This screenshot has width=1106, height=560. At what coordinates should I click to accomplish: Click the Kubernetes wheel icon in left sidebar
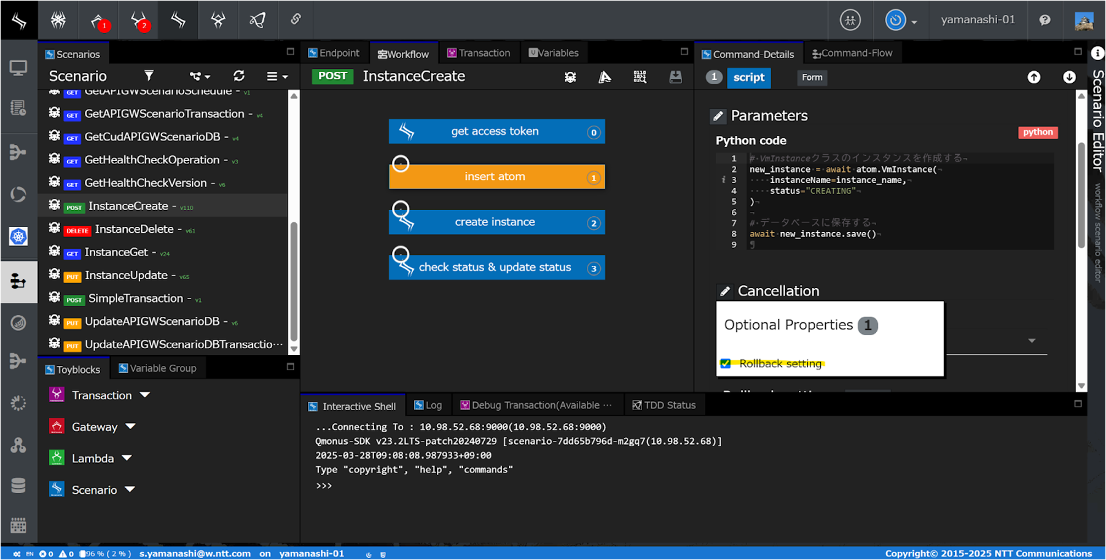tap(18, 236)
